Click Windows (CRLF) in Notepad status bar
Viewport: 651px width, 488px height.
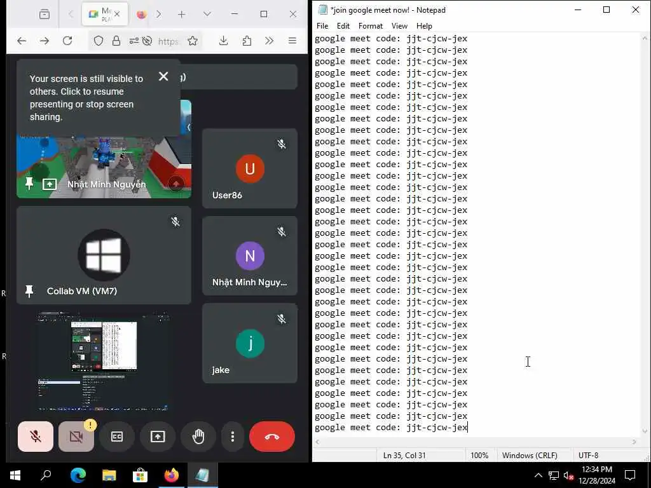[530, 455]
